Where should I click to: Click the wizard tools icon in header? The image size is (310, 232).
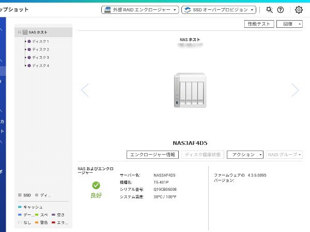(269, 10)
